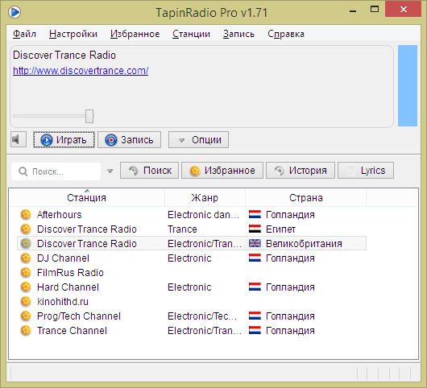427x388 pixels.
Task: Sort the list by Жанр column
Action: click(205, 197)
